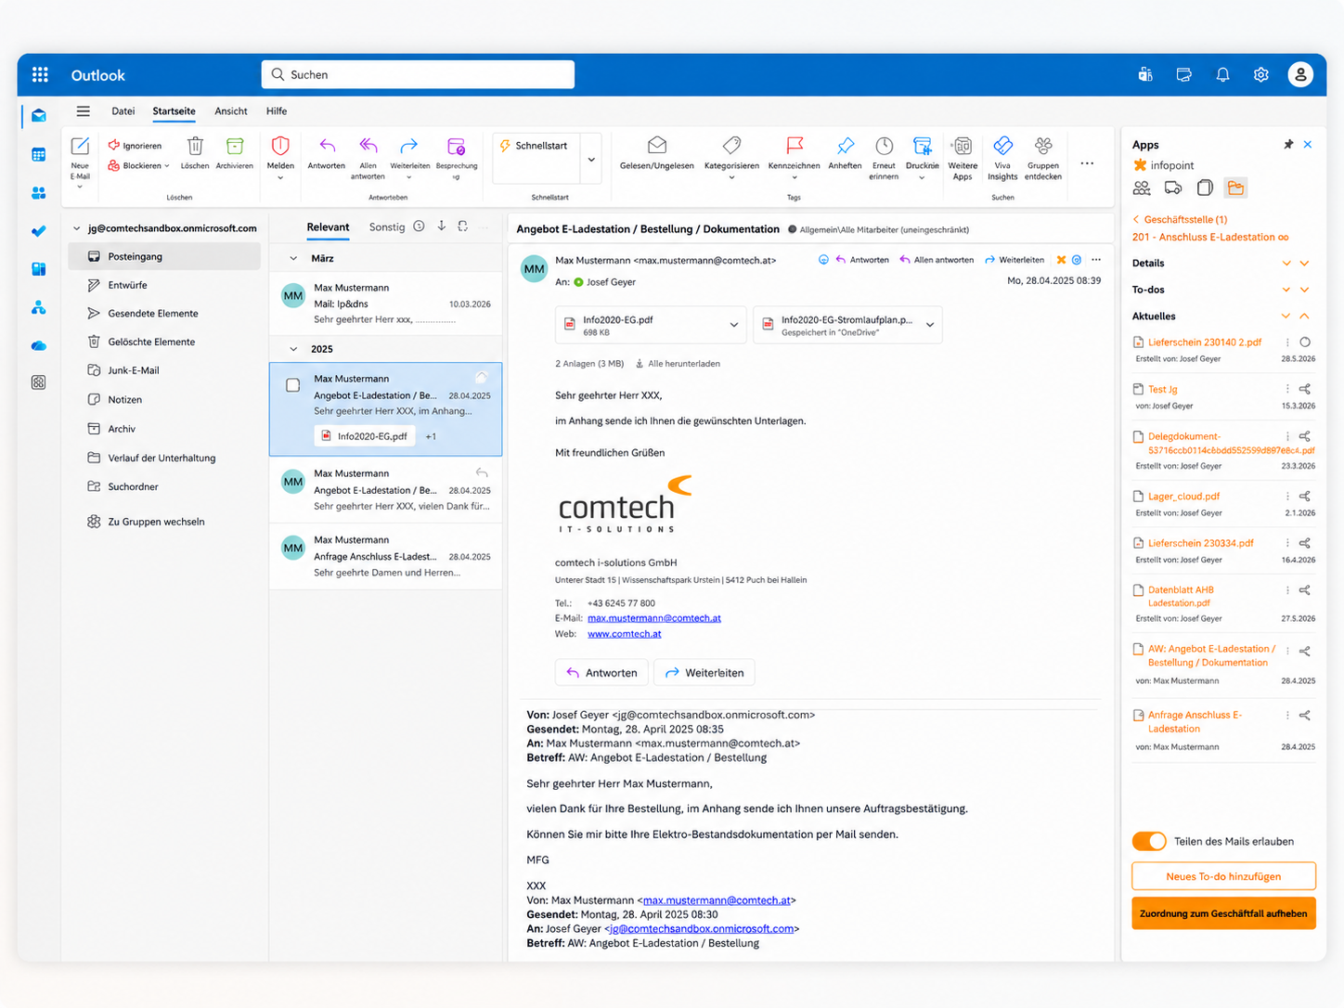Click the Kennzeichnen flag icon
The image size is (1344, 1008).
795,146
